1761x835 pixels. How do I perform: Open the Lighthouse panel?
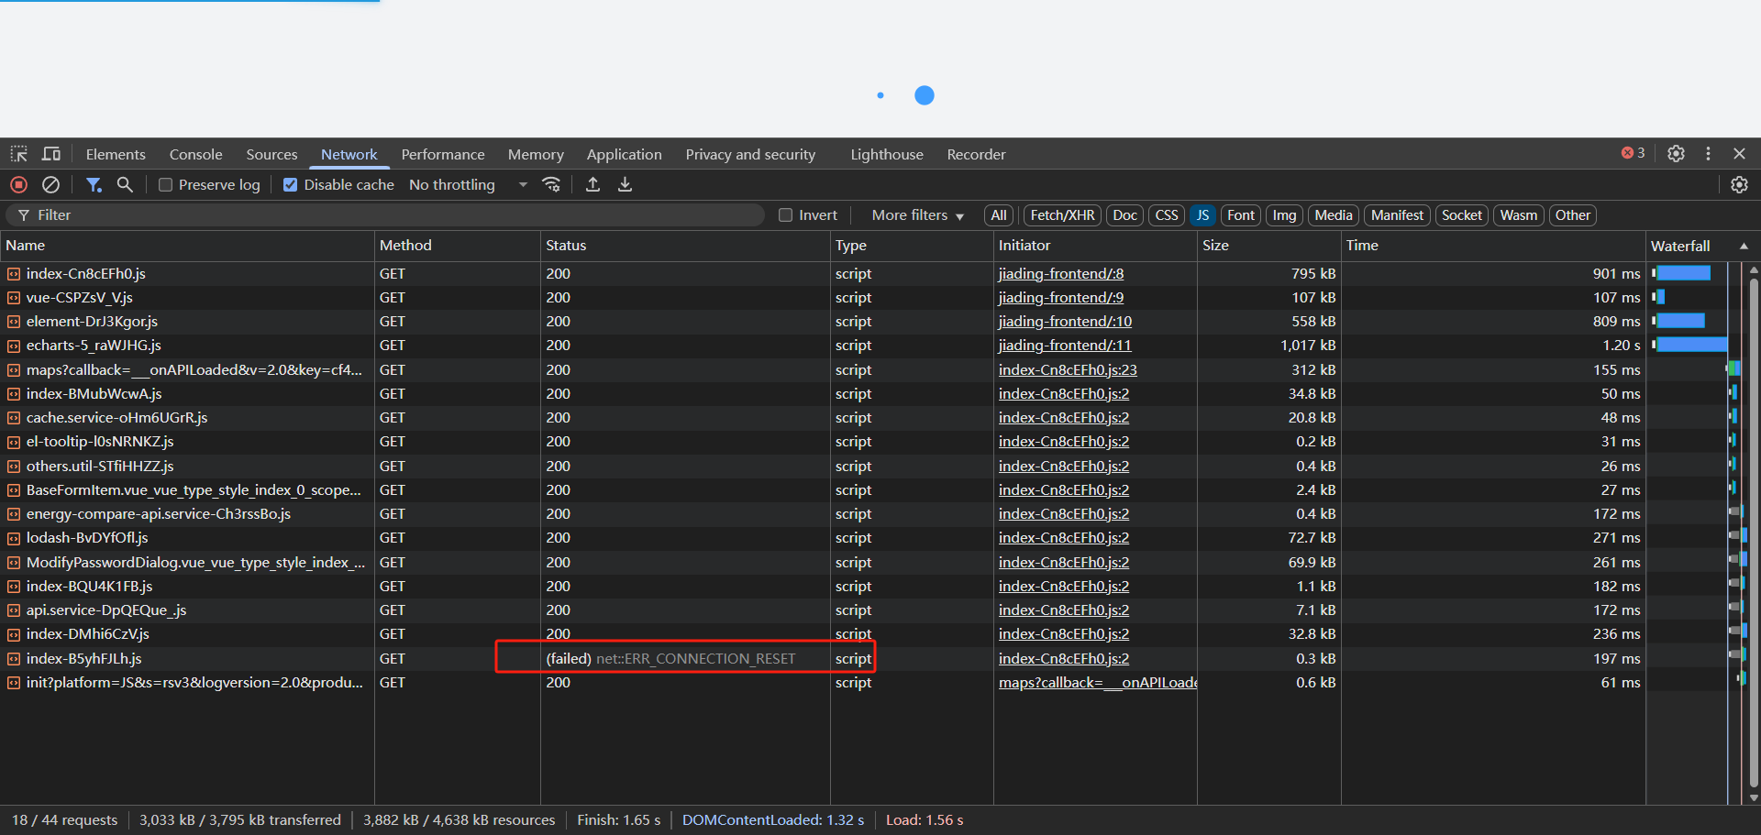pos(886,154)
